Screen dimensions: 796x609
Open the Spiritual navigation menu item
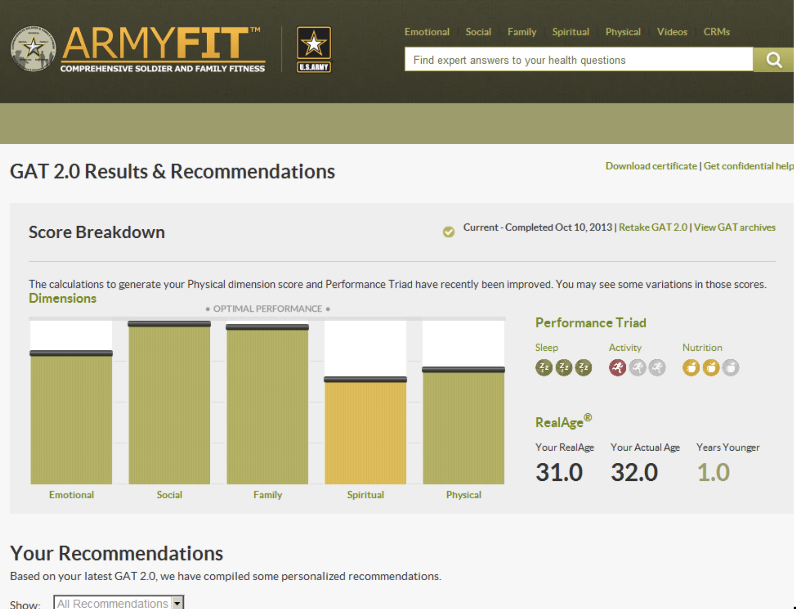pos(571,32)
